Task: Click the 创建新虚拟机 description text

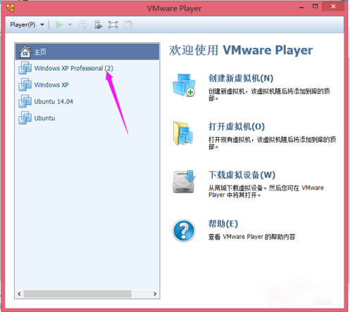Action: coord(269,95)
